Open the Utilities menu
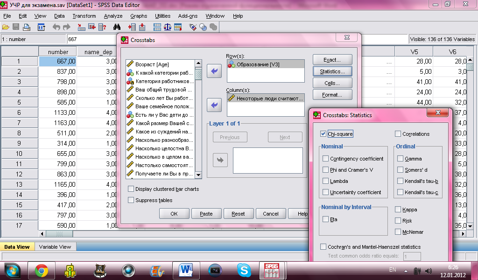478x280 pixels. (x=162, y=16)
